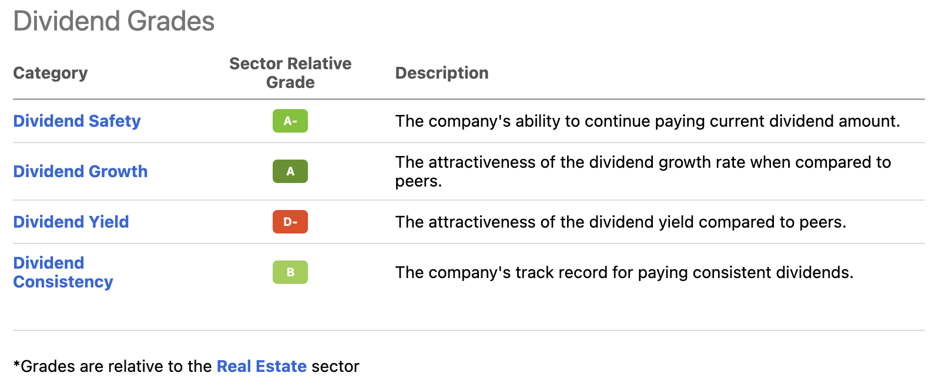The image size is (932, 386).
Task: Go to Dividend Consistency details
Action: click(x=63, y=272)
